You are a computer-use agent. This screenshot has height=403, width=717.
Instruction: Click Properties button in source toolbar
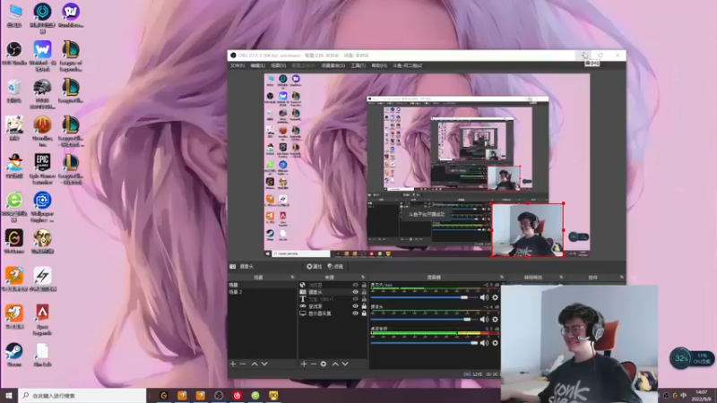point(315,266)
